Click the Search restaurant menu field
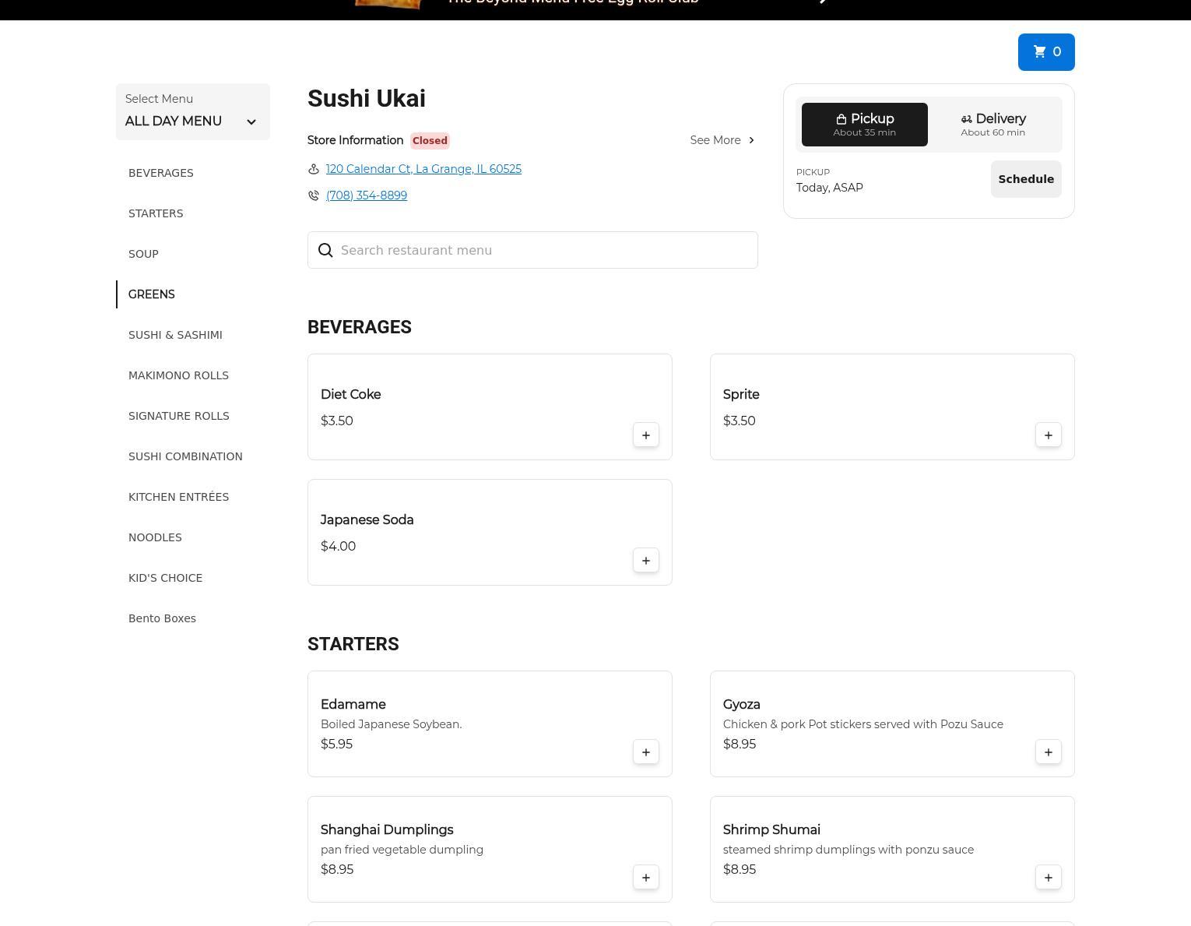This screenshot has height=926, width=1191. pyautogui.click(x=545, y=250)
